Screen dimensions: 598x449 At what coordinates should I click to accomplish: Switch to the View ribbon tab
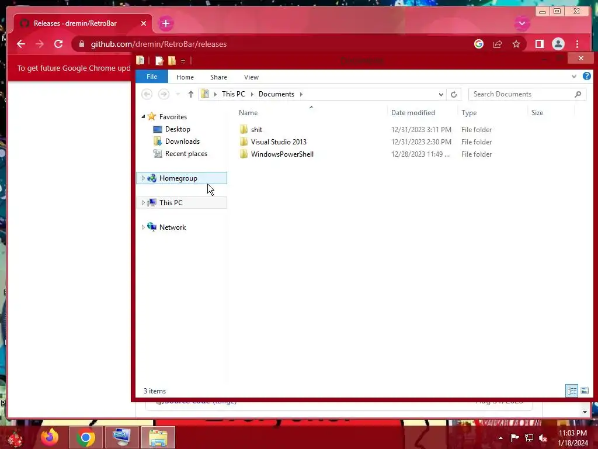[x=251, y=77]
